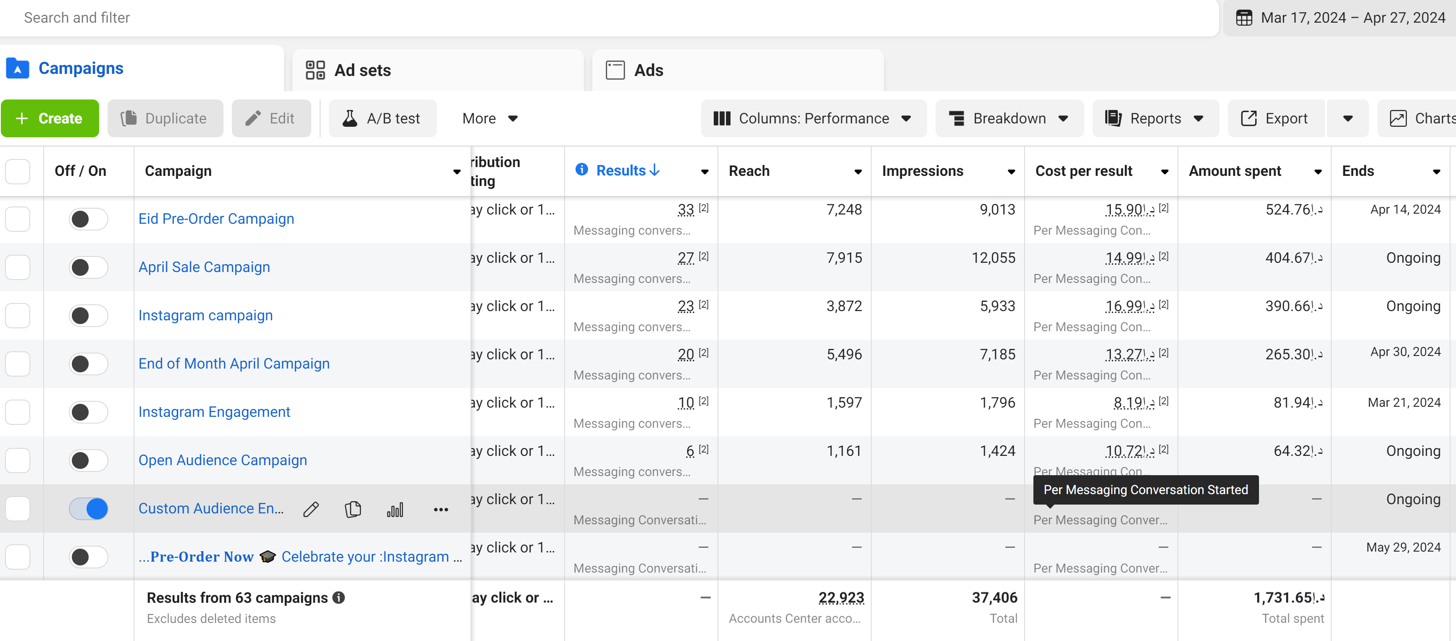The height and width of the screenshot is (641, 1456).
Task: Click the green Create button
Action: (x=50, y=119)
